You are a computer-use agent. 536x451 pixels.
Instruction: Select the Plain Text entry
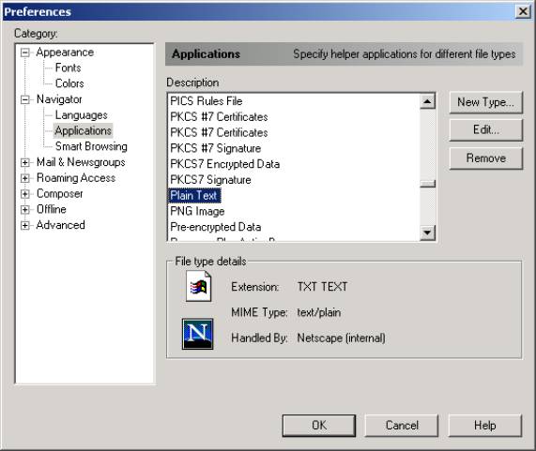(x=194, y=196)
